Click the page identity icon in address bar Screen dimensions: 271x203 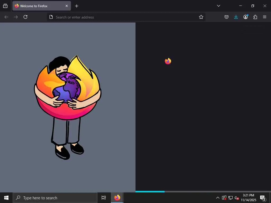pyautogui.click(x=51, y=17)
